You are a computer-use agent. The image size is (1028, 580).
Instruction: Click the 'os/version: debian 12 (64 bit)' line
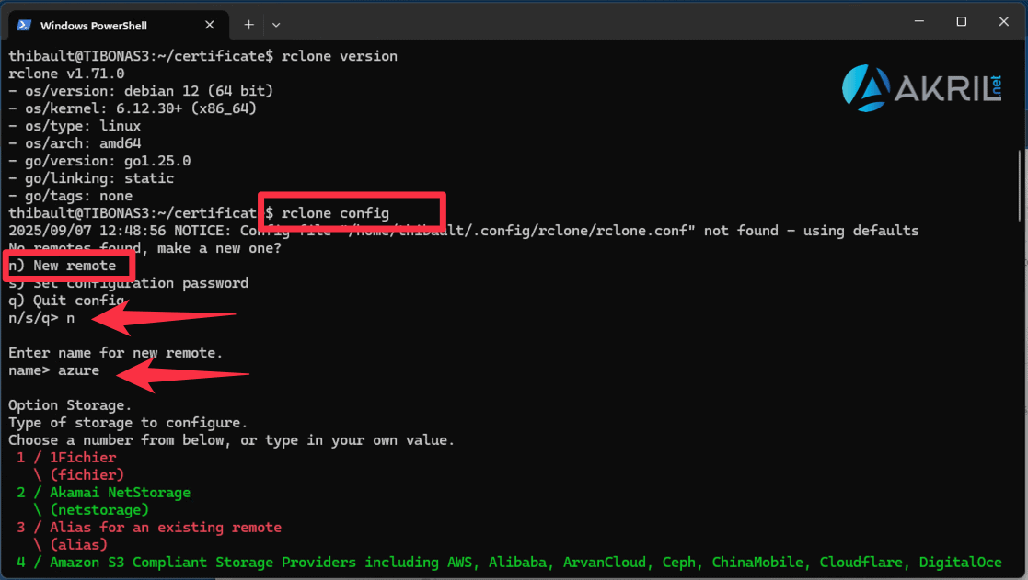tap(141, 91)
